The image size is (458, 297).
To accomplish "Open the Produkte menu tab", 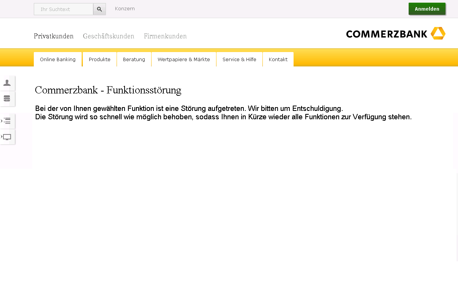I will click(99, 60).
